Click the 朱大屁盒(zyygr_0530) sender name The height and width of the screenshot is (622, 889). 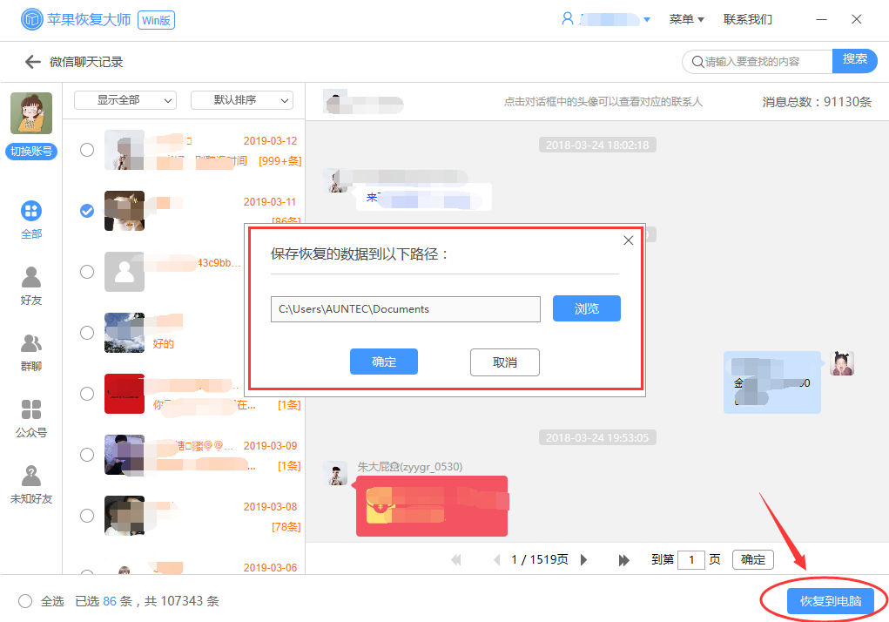[410, 467]
